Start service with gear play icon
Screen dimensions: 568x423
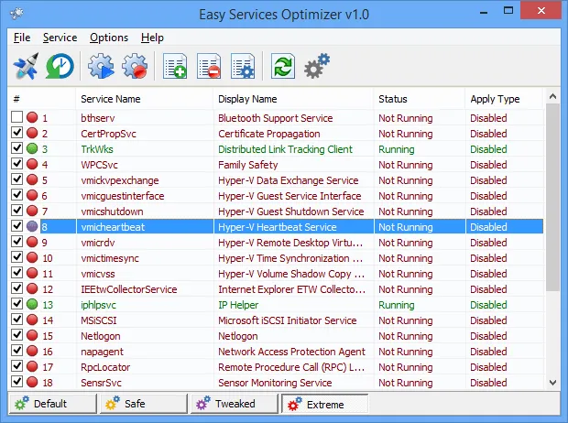tap(101, 66)
